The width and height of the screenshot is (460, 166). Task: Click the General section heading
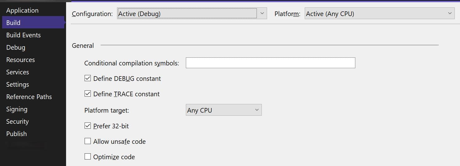tap(83, 46)
